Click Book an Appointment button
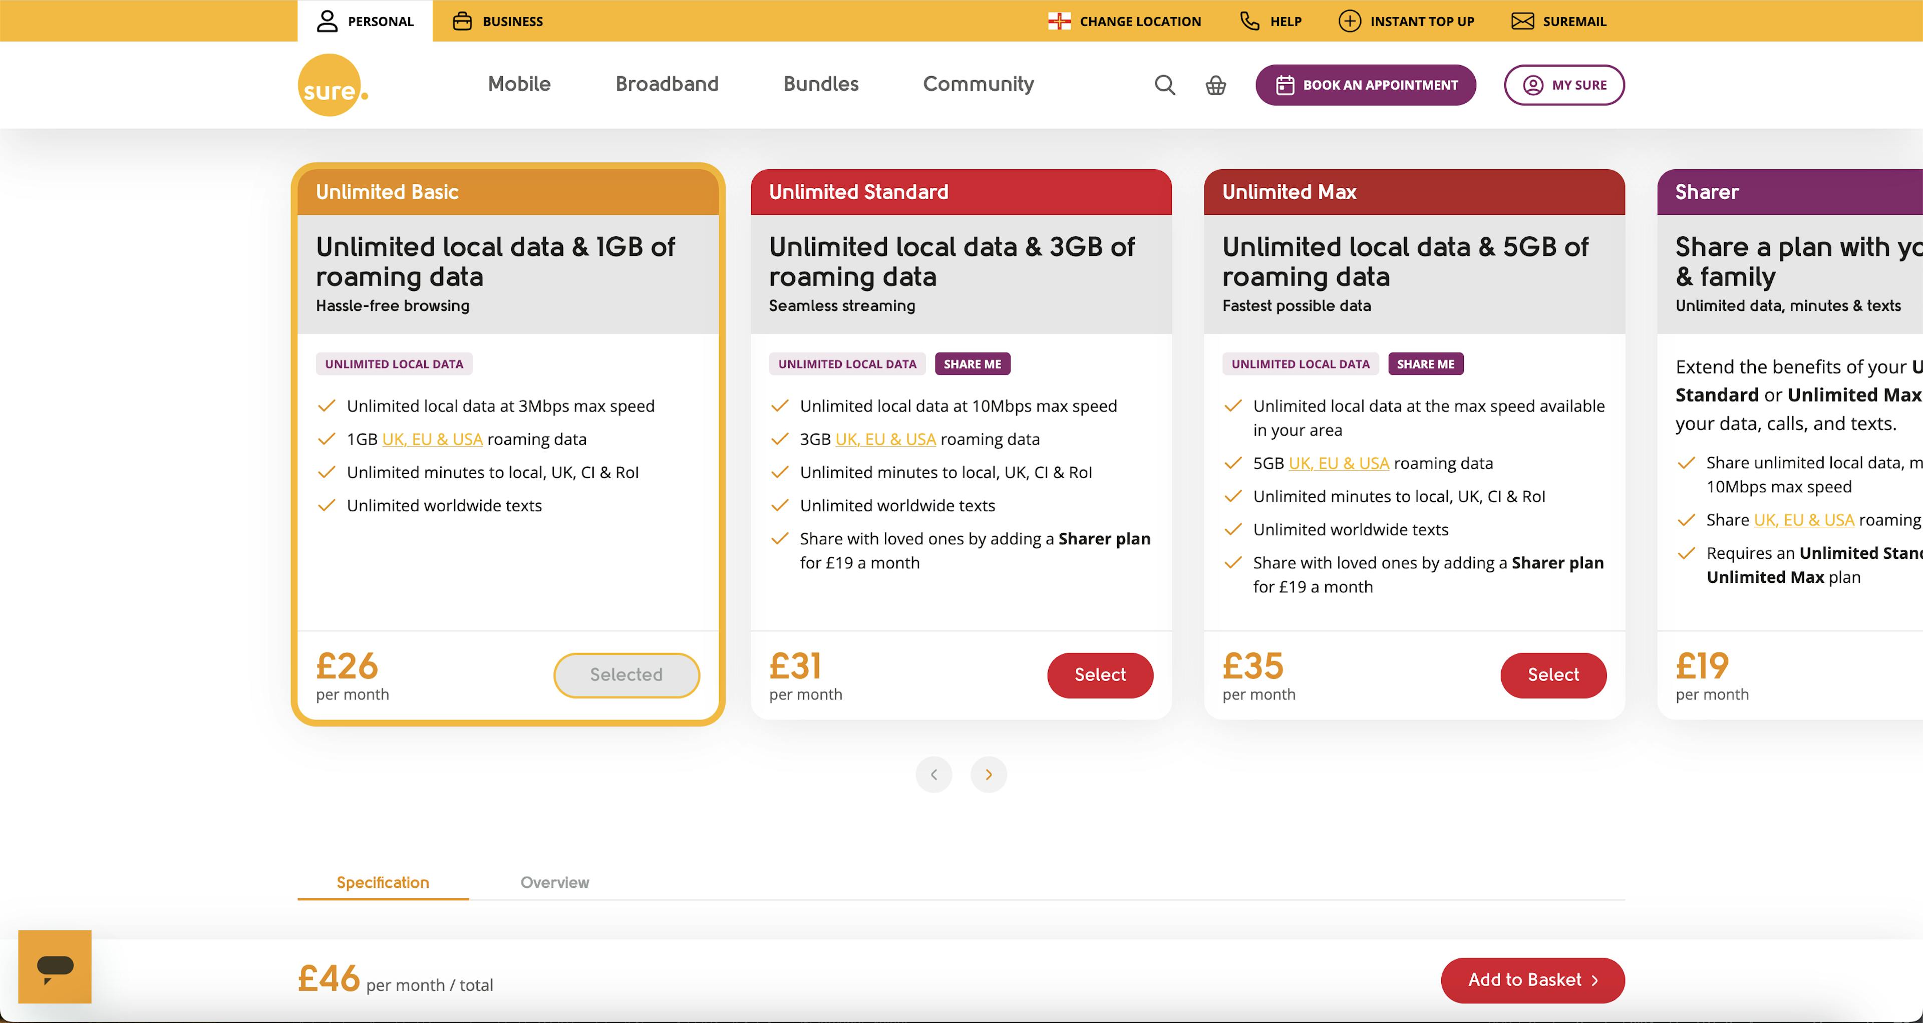The width and height of the screenshot is (1923, 1023). pyautogui.click(x=1365, y=85)
